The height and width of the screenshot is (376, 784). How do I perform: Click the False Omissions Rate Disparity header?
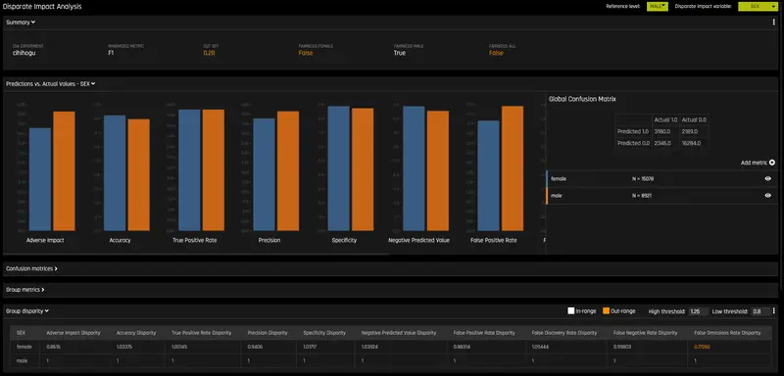pyautogui.click(x=727, y=333)
